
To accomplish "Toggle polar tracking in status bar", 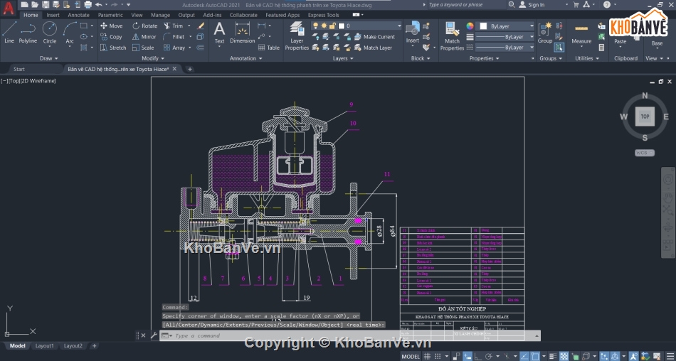I will click(488, 356).
